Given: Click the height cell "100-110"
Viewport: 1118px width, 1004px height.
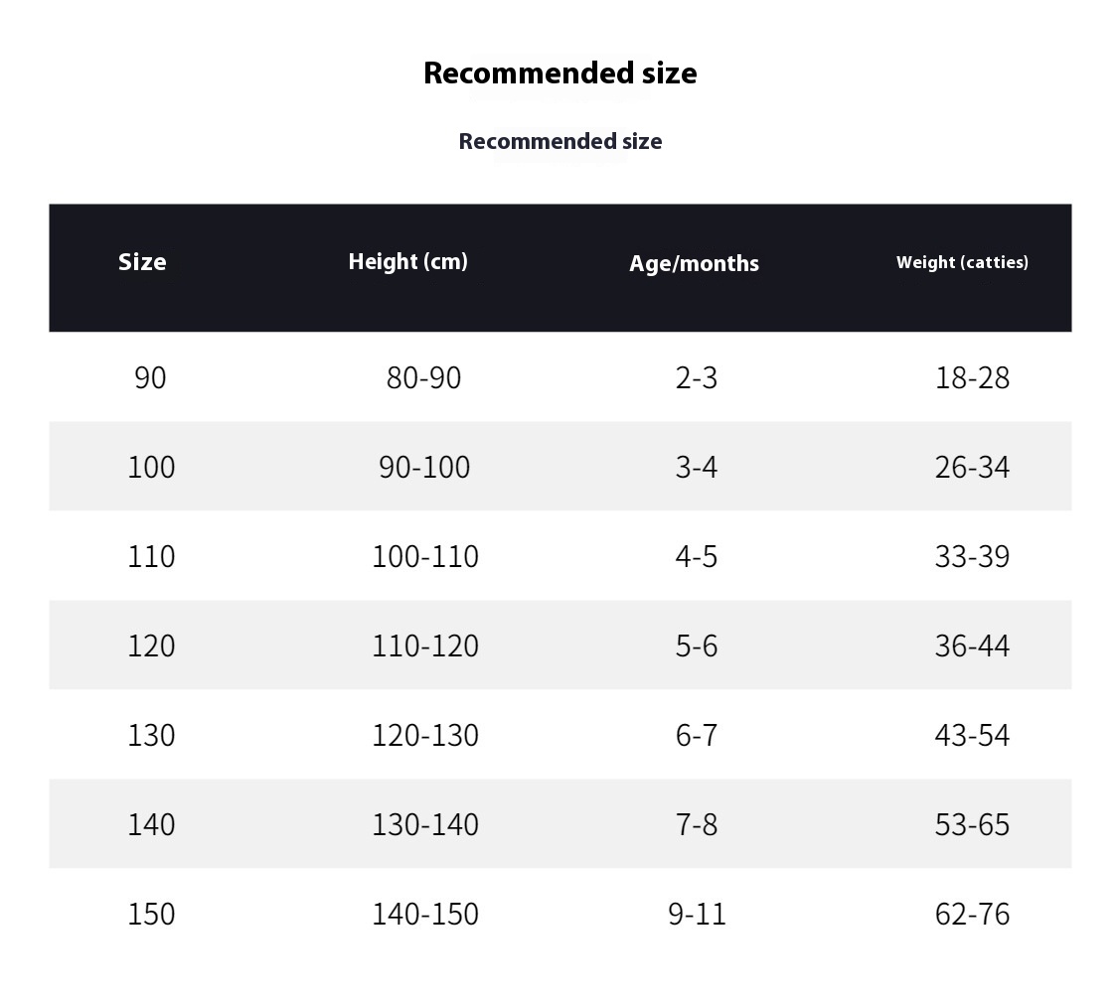Looking at the screenshot, I should tap(424, 556).
